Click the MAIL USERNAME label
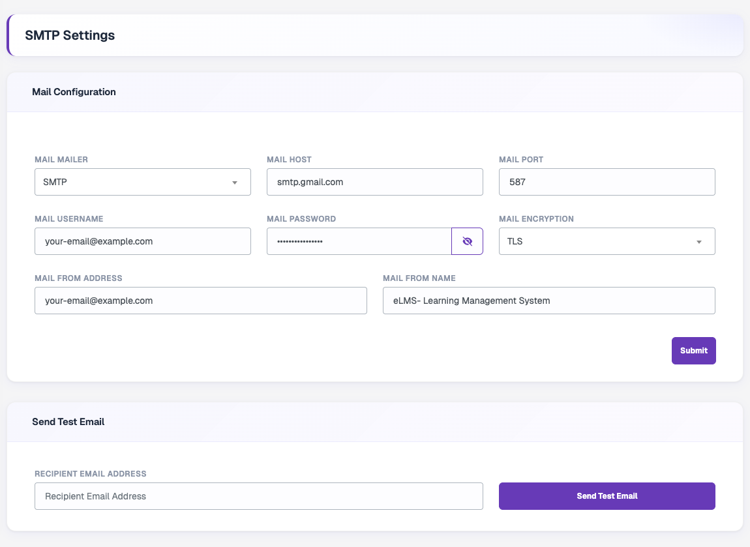The height and width of the screenshot is (547, 750). pyautogui.click(x=69, y=219)
